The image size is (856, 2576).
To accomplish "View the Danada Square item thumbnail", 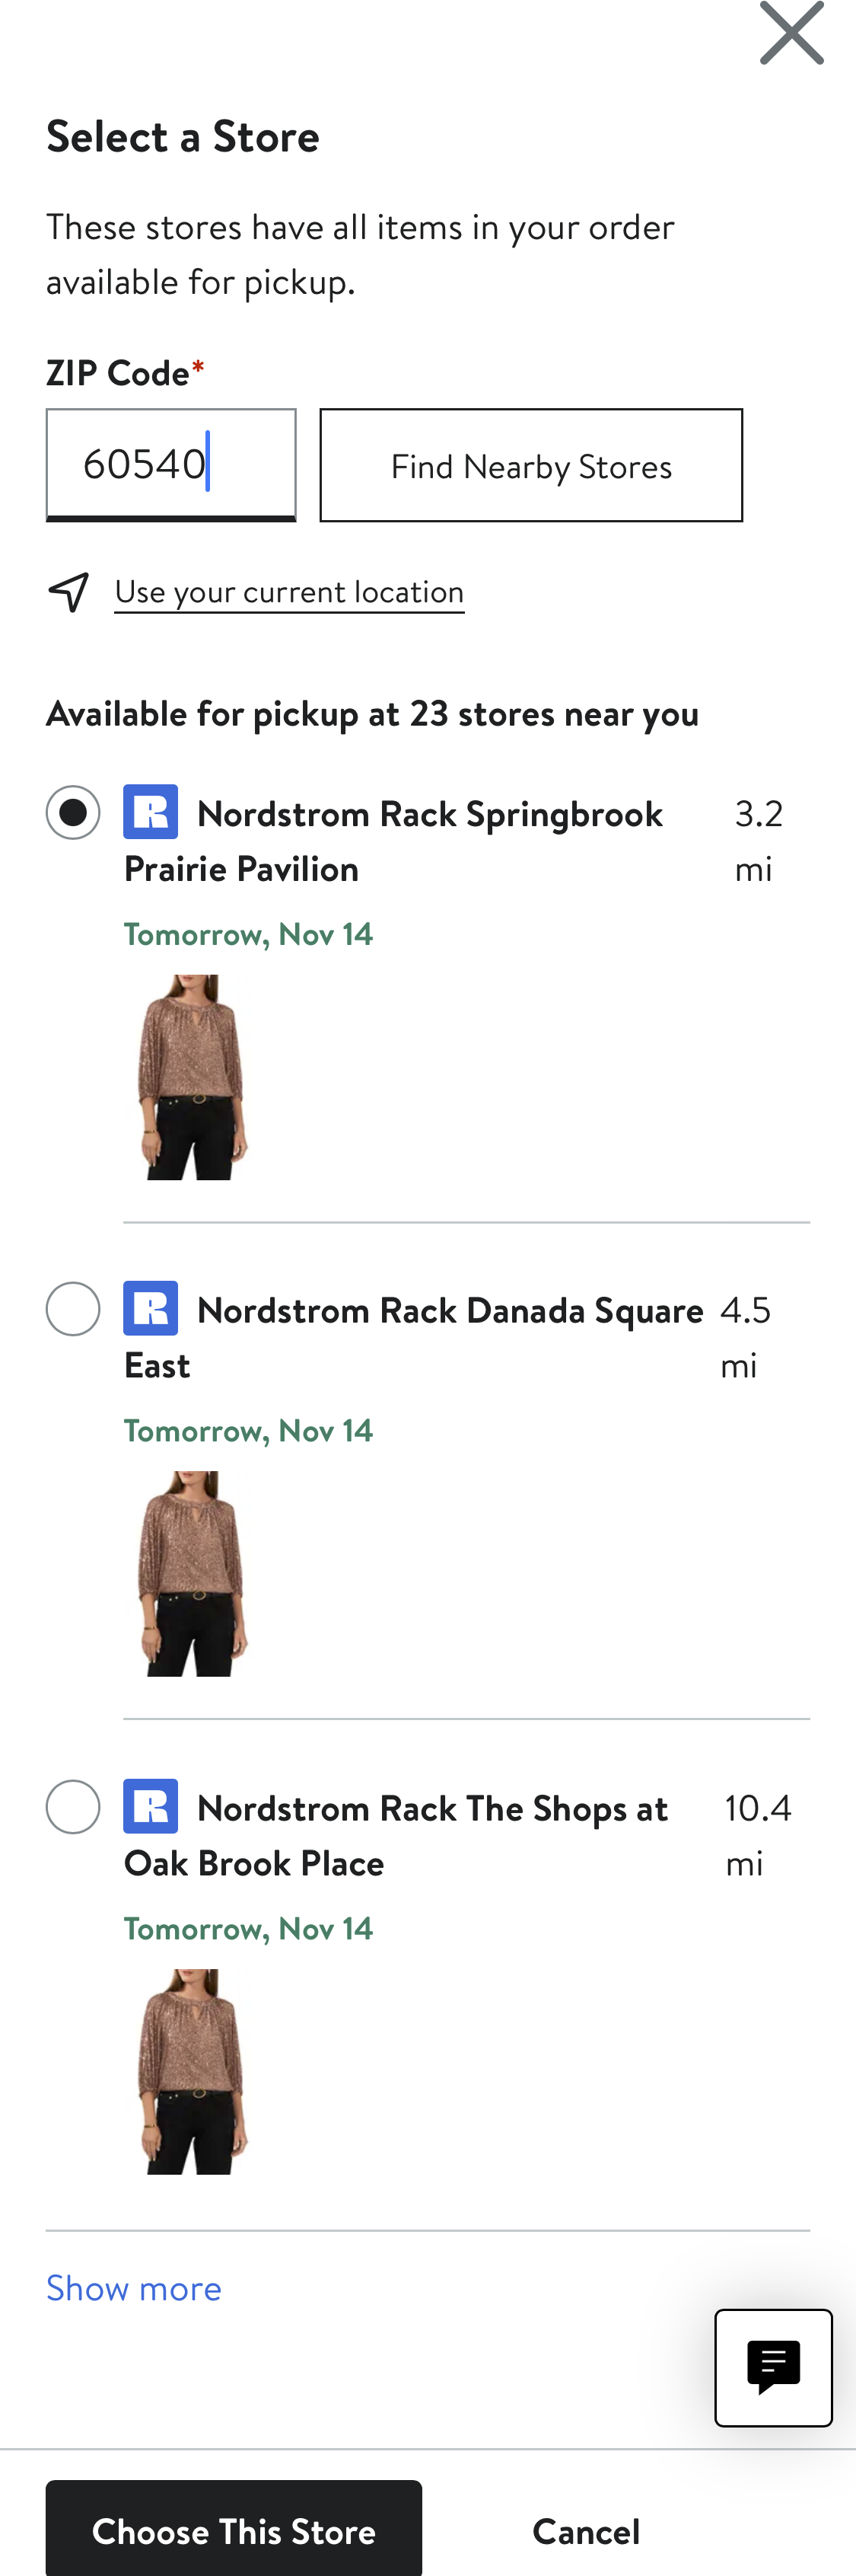I will (193, 1573).
